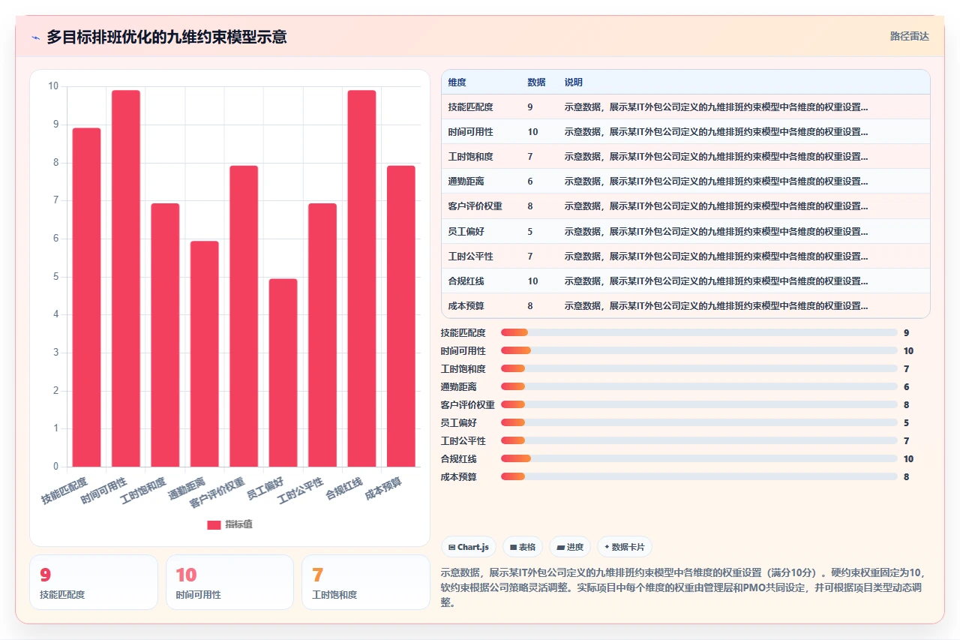This screenshot has height=640, width=960.
Task: Select the 数据卡片 tag chip
Action: tap(624, 547)
